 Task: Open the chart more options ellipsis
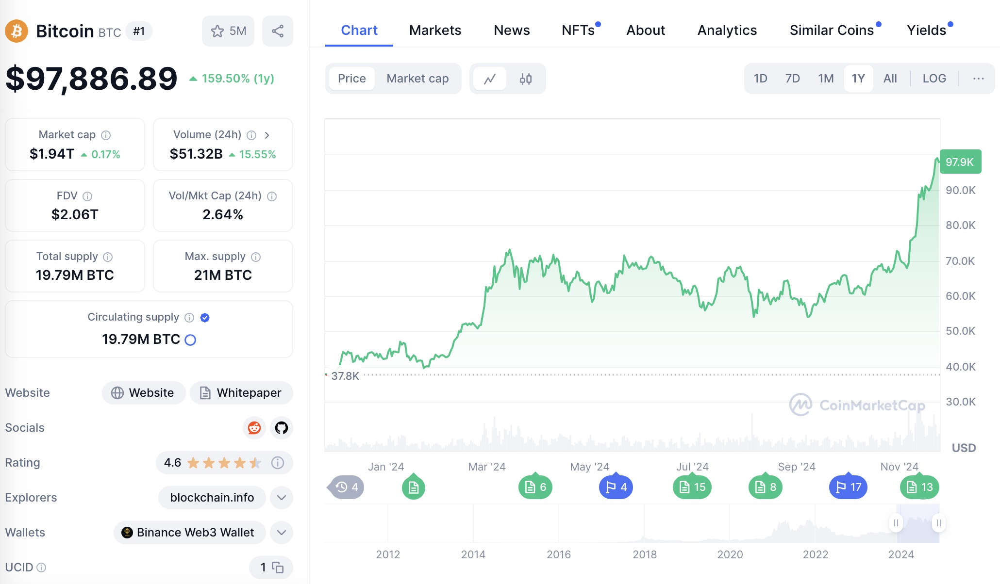(978, 79)
